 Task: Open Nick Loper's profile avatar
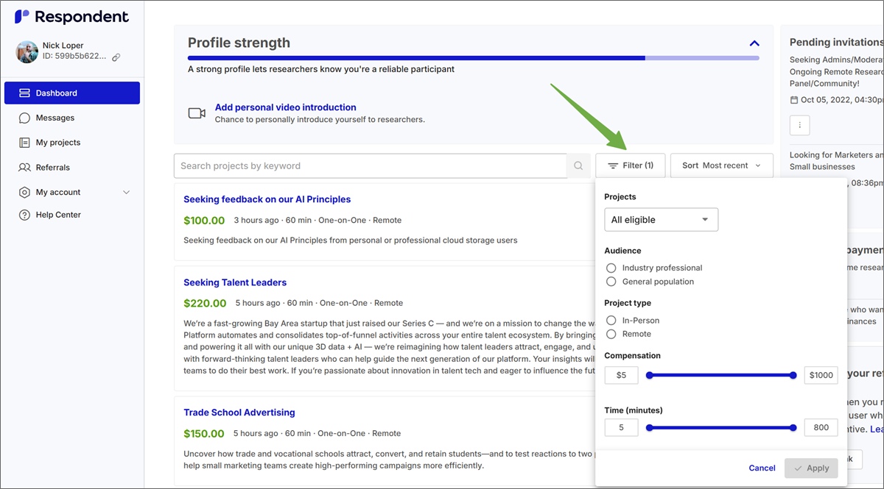tap(27, 51)
